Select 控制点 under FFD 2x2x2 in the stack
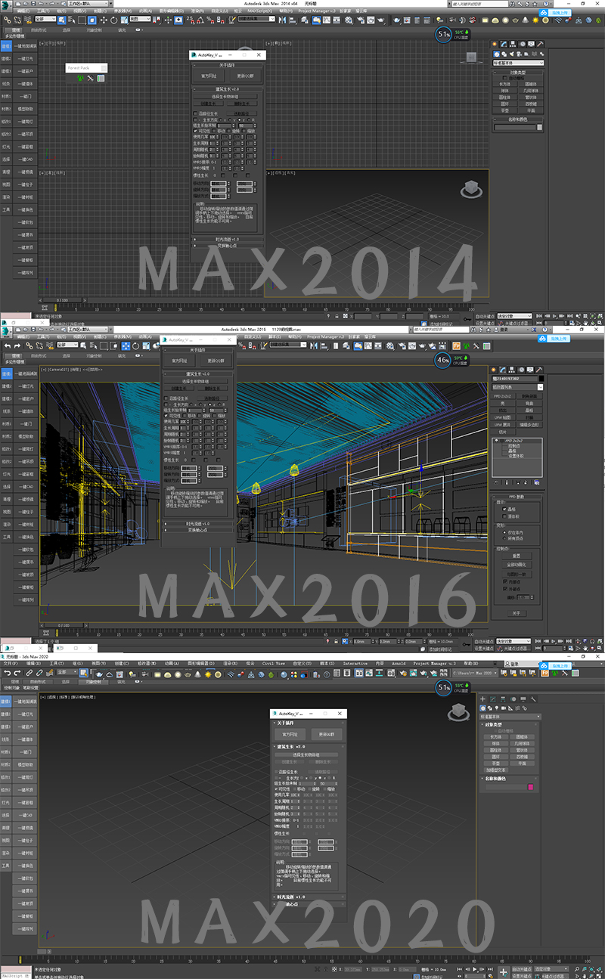Screen dimensions: 605x979 coord(513,446)
